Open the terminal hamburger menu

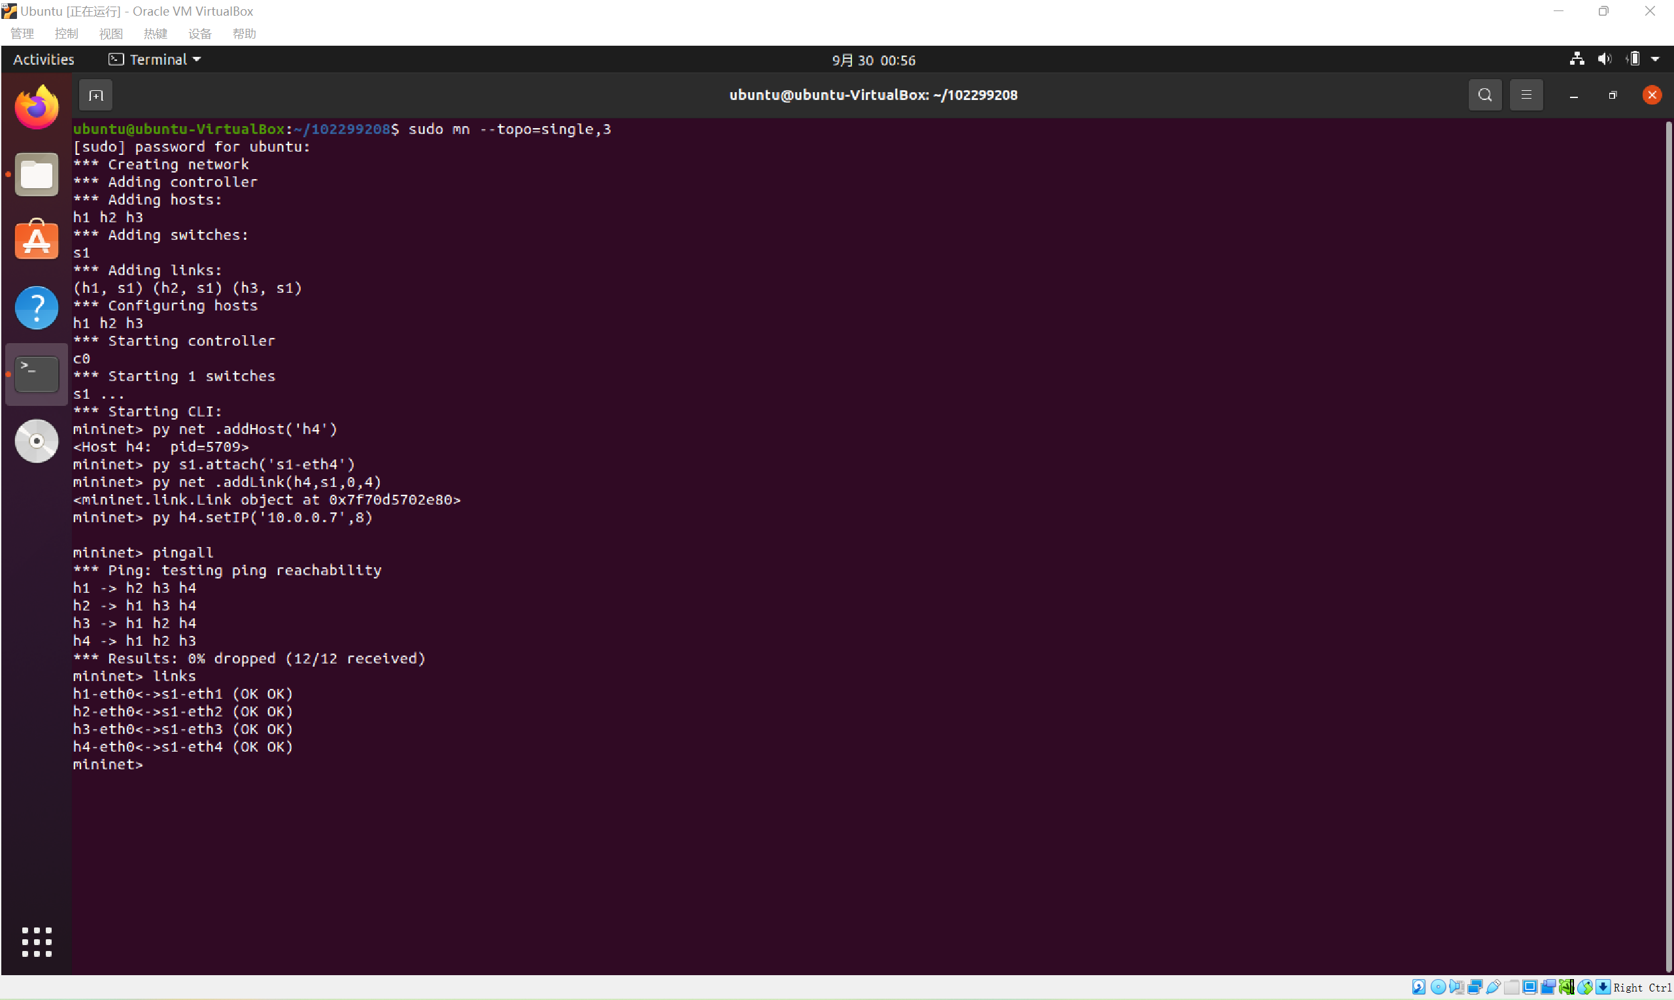pos(1526,95)
